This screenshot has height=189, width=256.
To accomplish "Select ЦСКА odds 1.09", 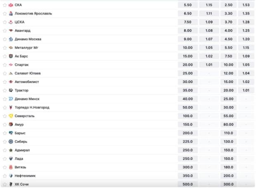I will 209,22.
